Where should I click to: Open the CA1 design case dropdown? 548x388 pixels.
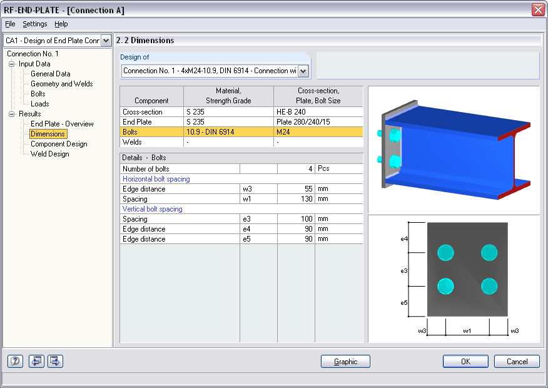point(106,41)
